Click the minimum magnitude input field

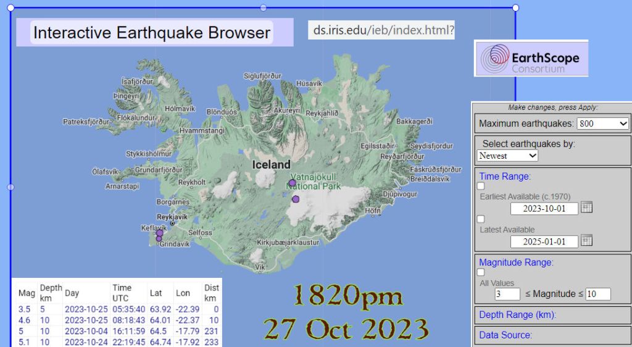[x=506, y=294]
